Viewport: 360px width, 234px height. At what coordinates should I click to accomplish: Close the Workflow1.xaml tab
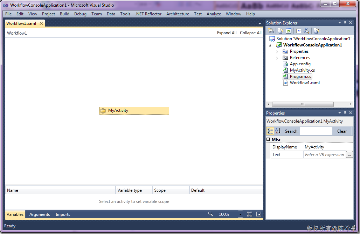[41, 23]
